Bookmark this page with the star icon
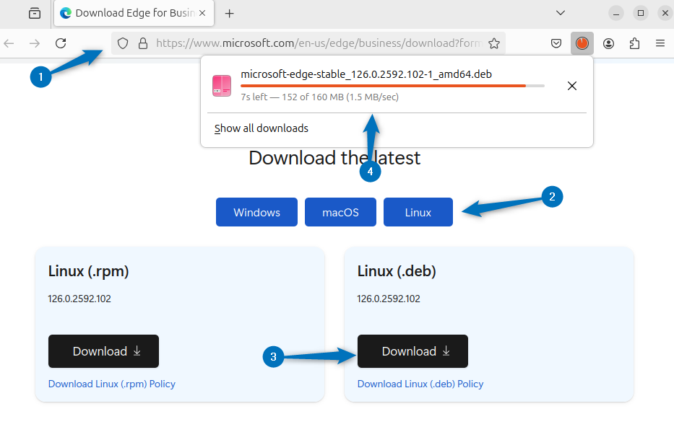Viewport: 674px width, 432px height. [x=494, y=43]
